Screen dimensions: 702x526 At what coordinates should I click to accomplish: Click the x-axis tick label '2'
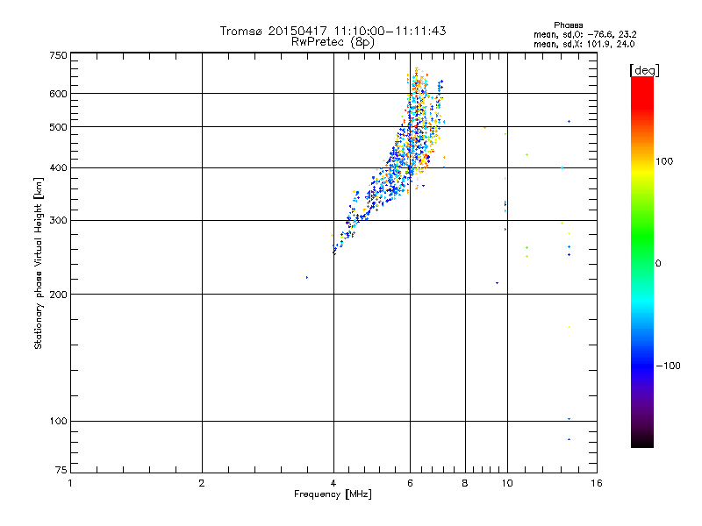[202, 483]
